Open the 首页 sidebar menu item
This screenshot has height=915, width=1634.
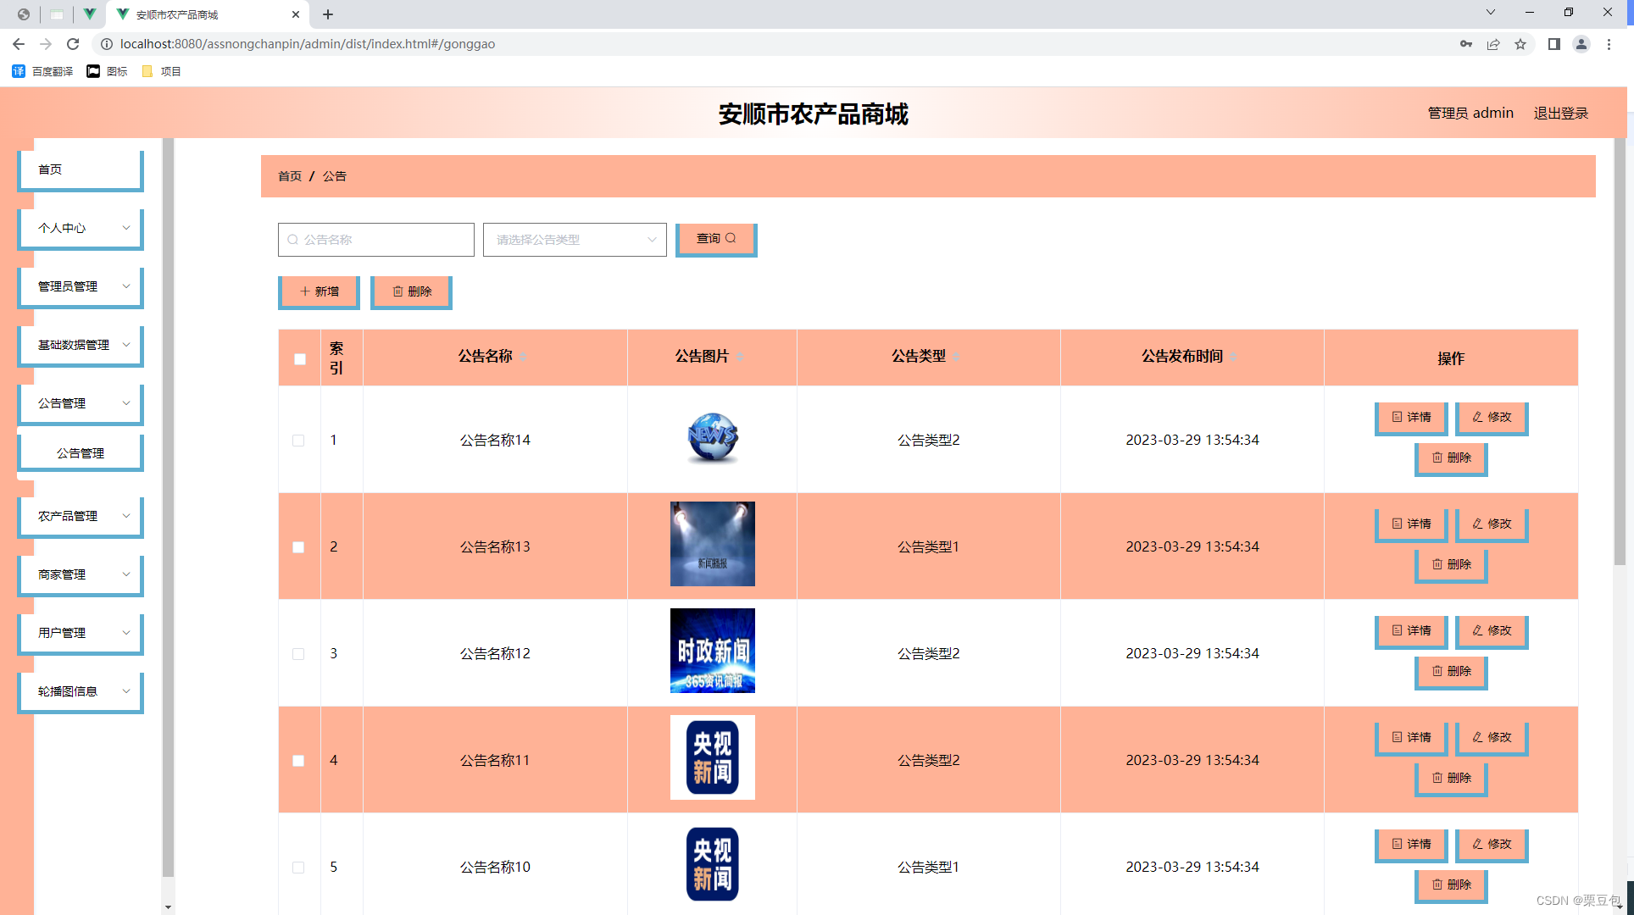coord(81,169)
